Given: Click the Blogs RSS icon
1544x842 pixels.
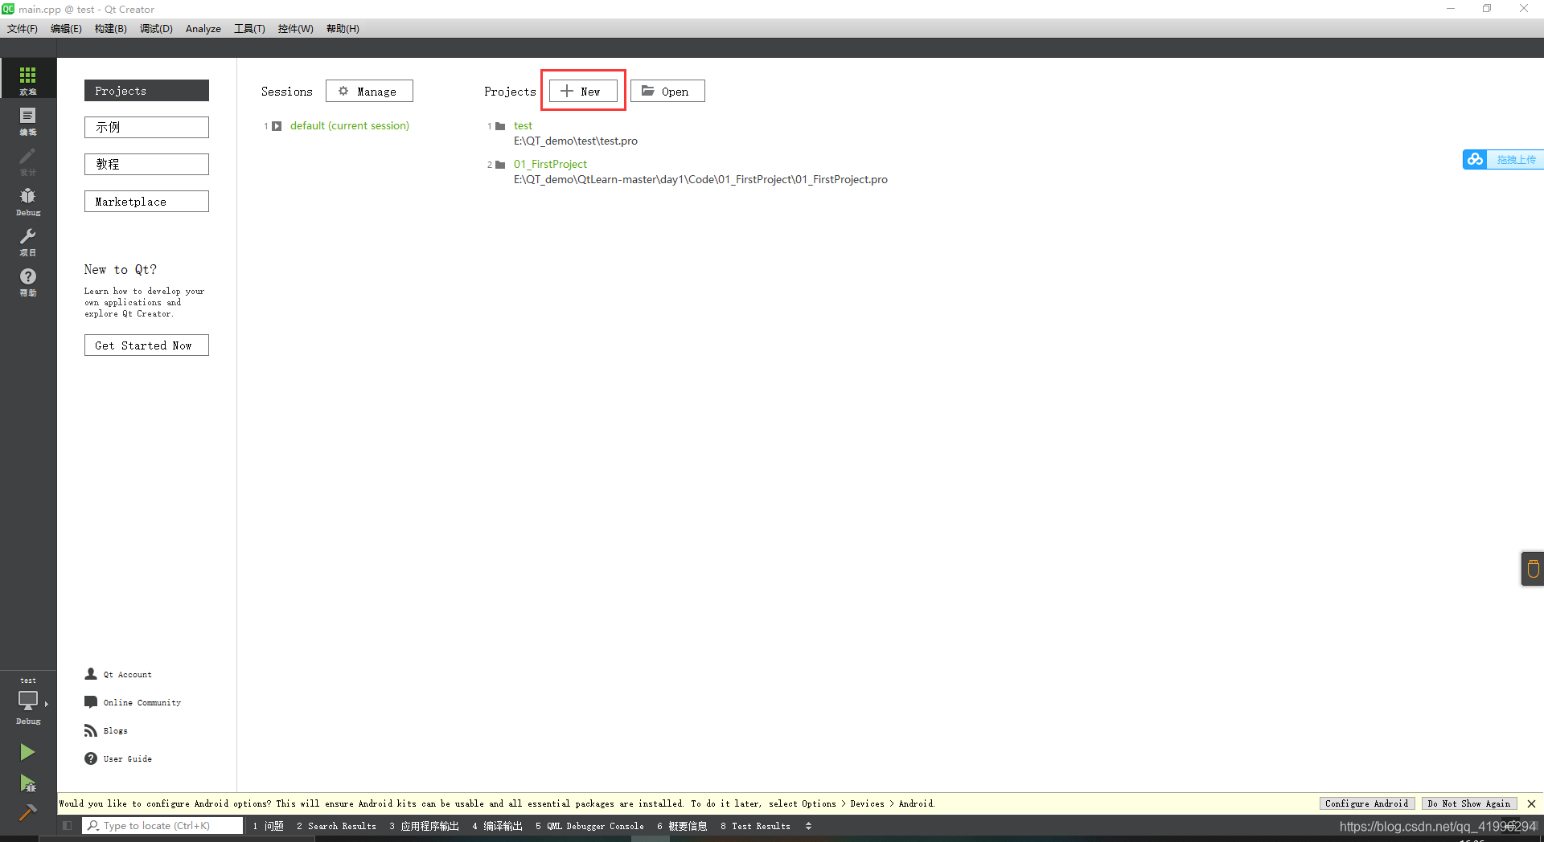Looking at the screenshot, I should point(91,730).
